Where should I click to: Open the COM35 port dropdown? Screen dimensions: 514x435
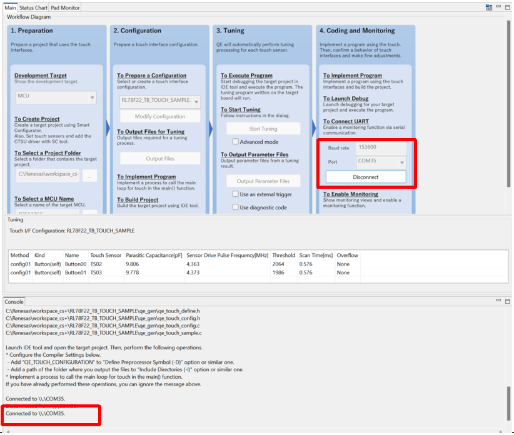tap(381, 162)
